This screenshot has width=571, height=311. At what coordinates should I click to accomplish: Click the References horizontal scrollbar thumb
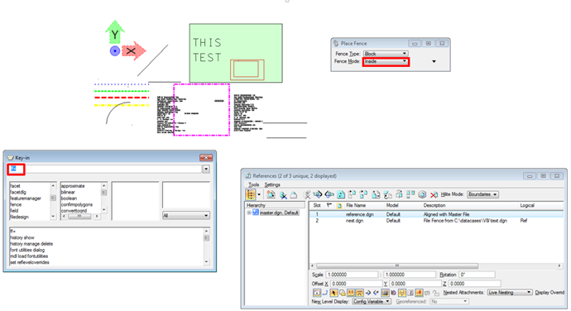pyautogui.click(x=397, y=266)
